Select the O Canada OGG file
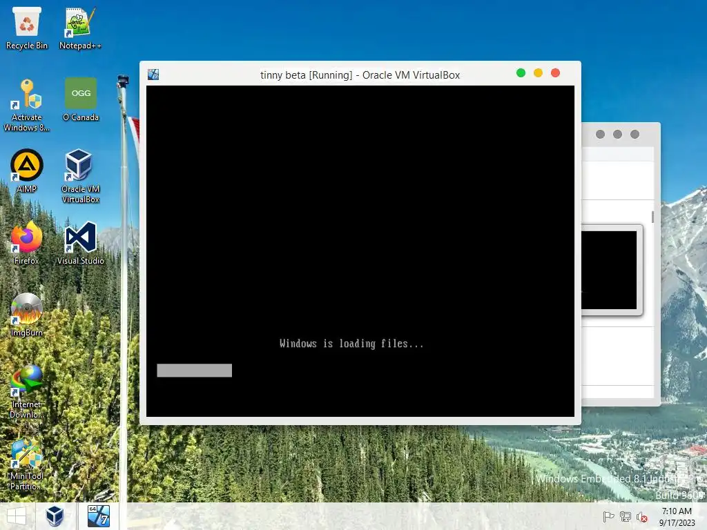The image size is (707, 530). (81, 99)
